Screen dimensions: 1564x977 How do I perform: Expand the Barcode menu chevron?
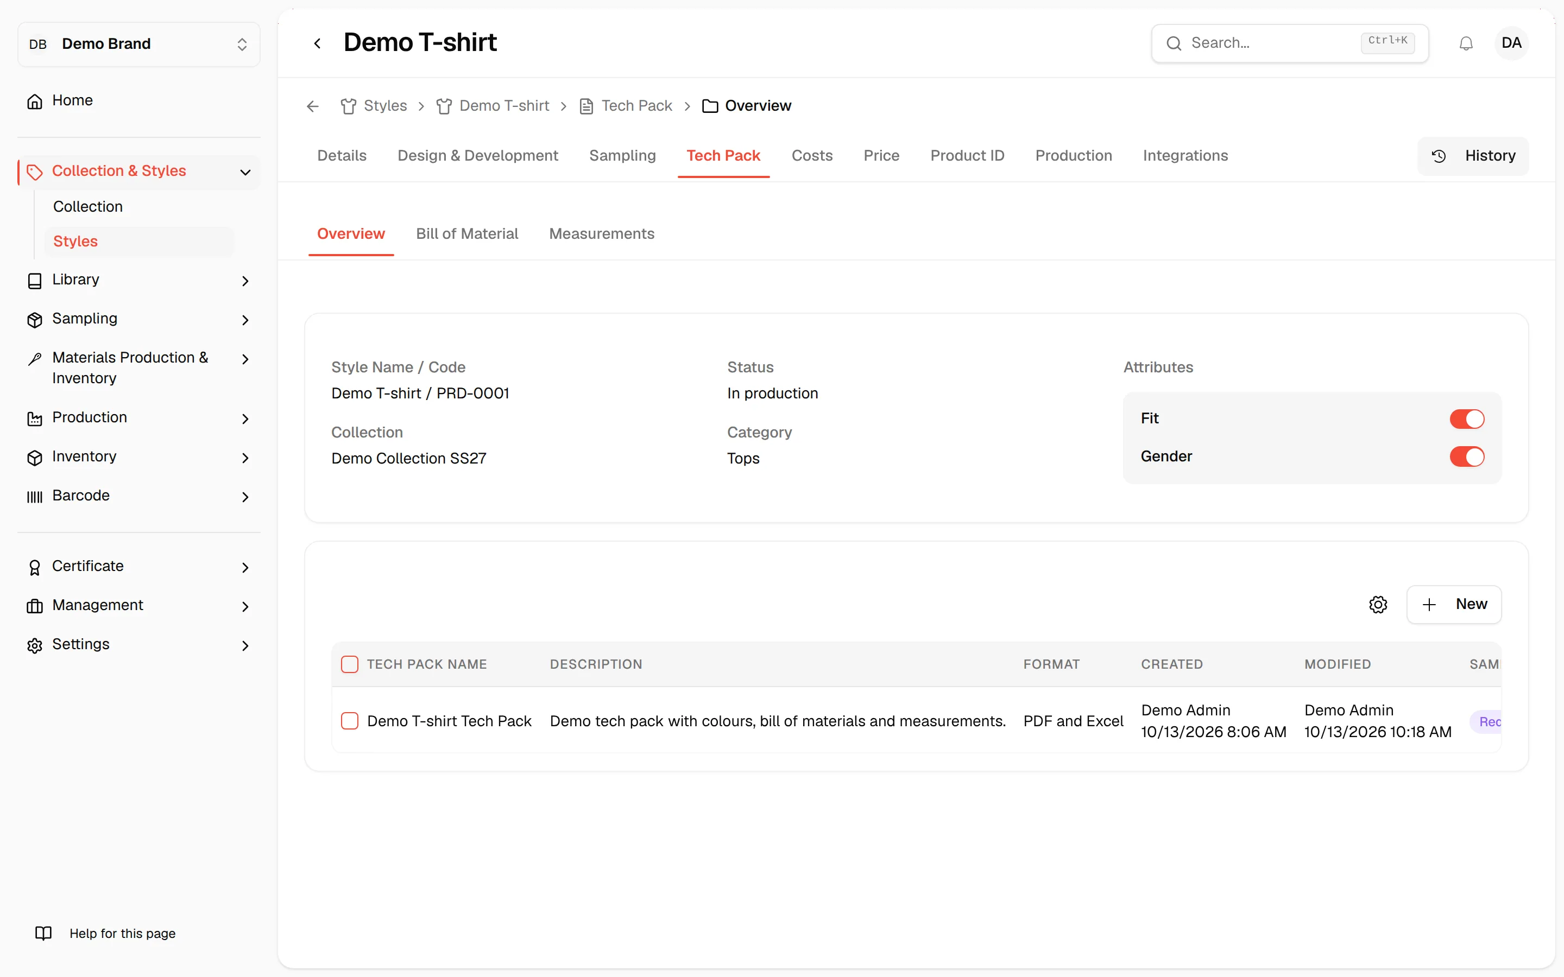[x=245, y=497]
